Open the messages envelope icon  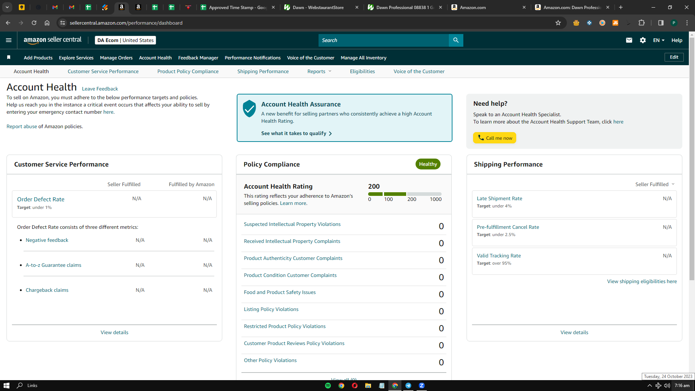629,40
